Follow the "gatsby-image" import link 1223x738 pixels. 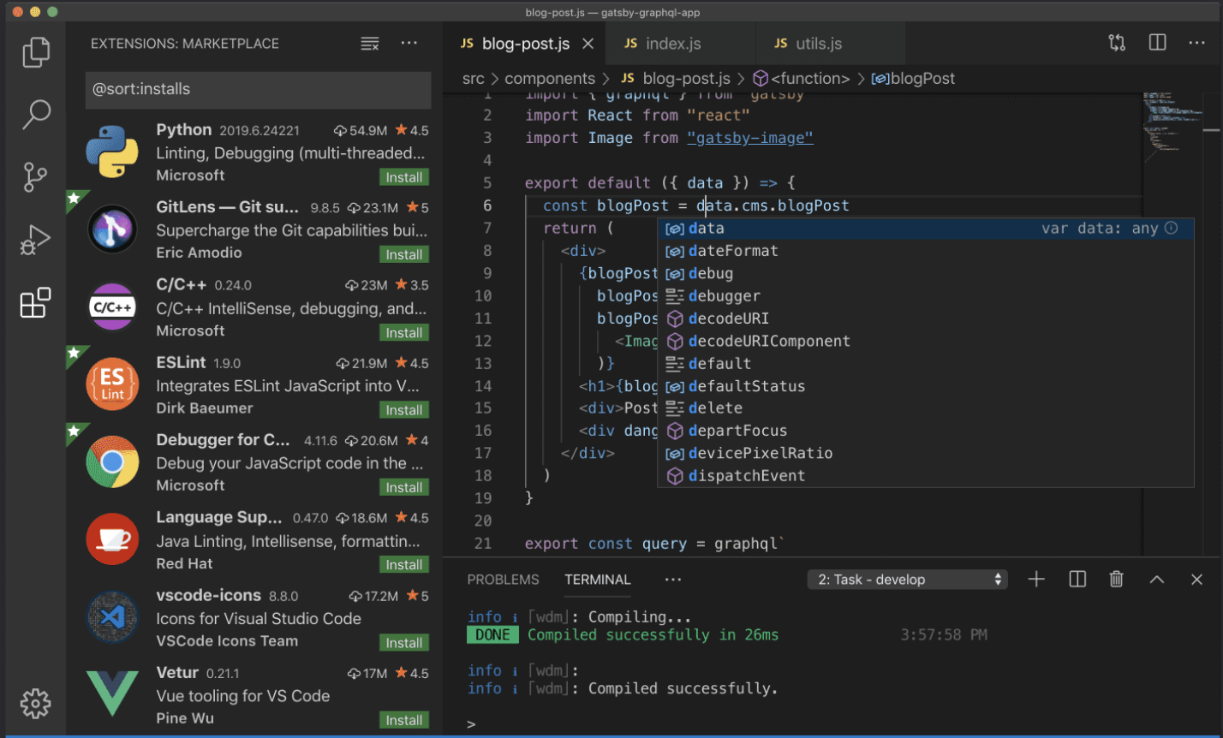(750, 138)
